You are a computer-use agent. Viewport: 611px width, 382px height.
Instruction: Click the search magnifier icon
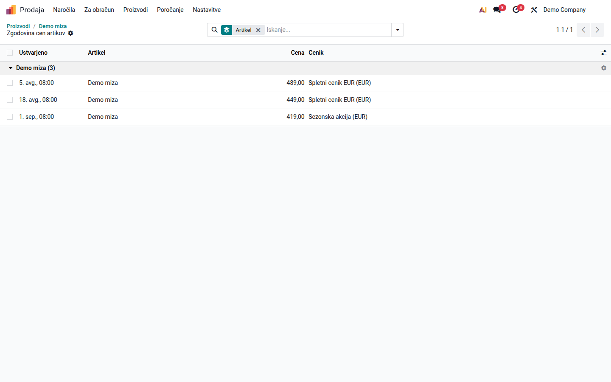pos(215,30)
